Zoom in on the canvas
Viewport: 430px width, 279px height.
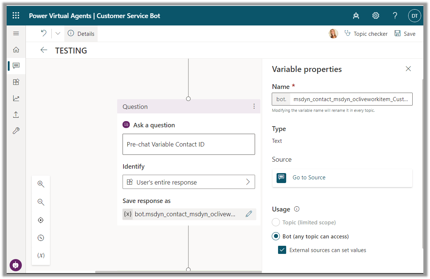pyautogui.click(x=41, y=184)
